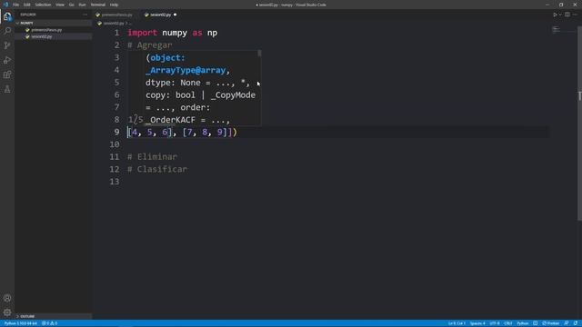Click the 'import' keyword on line 1

pos(143,33)
